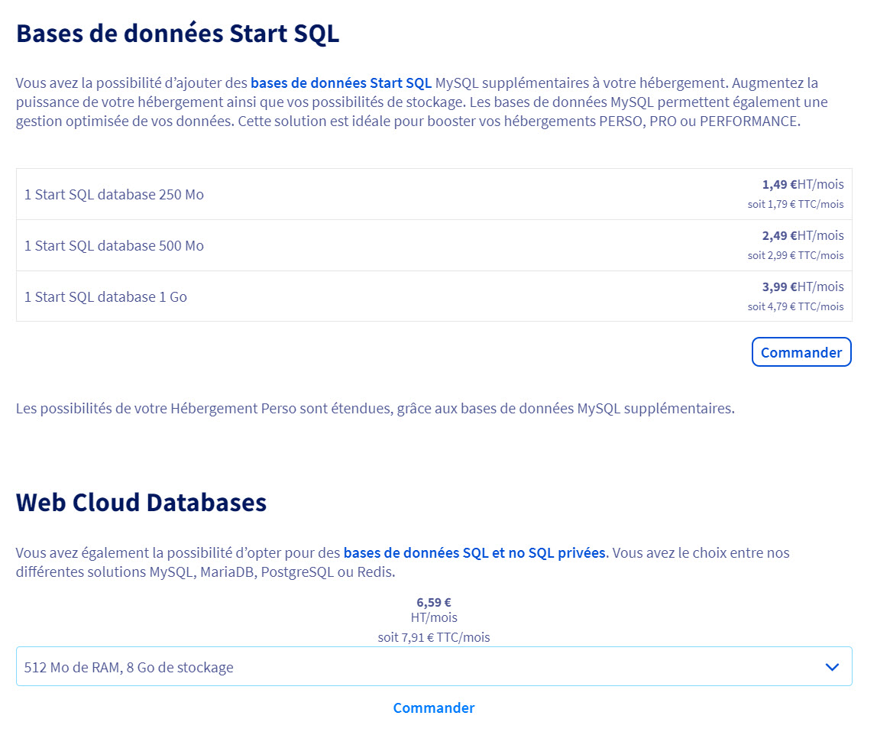This screenshot has width=877, height=735.
Task: Click the '2,49 €HT/mois' price
Action: [803, 235]
